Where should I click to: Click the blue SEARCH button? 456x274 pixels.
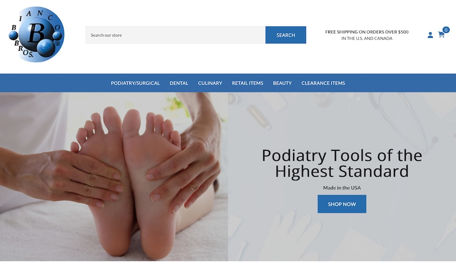(285, 35)
